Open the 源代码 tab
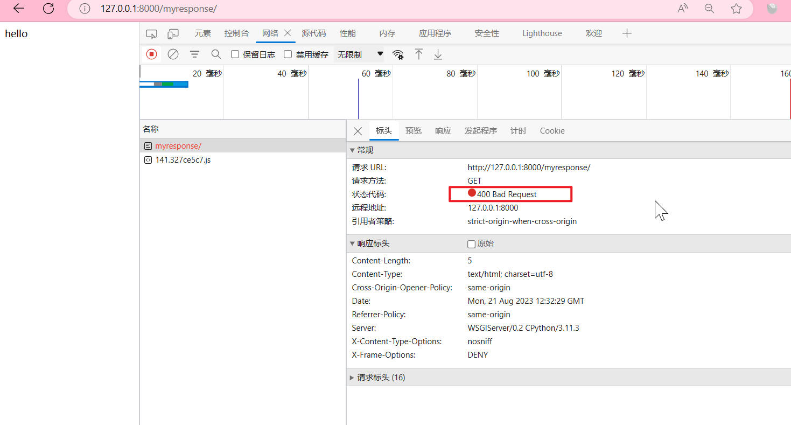 314,33
